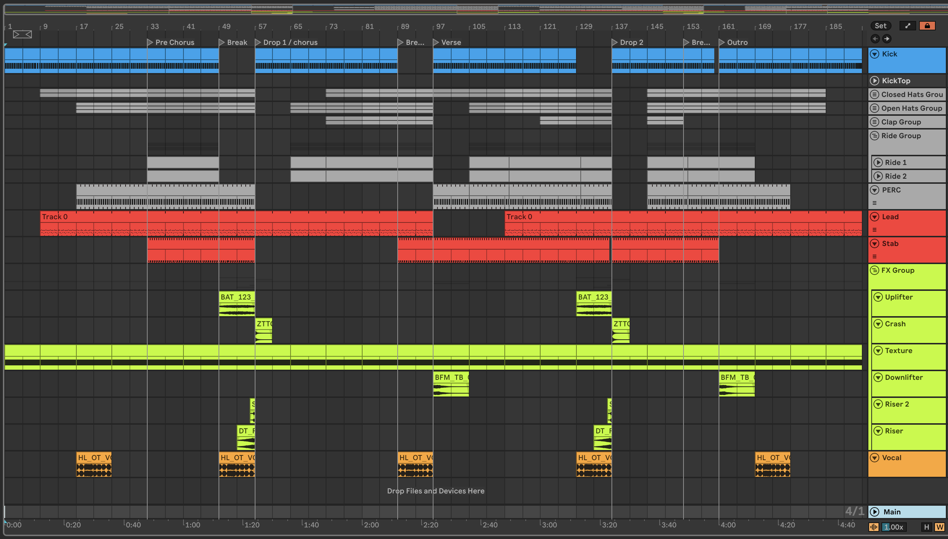Select the Uplifter track header
This screenshot has height=539, width=948.
tap(899, 297)
